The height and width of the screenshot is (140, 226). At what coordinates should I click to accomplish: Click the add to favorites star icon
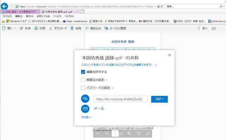click(x=3, y=21)
